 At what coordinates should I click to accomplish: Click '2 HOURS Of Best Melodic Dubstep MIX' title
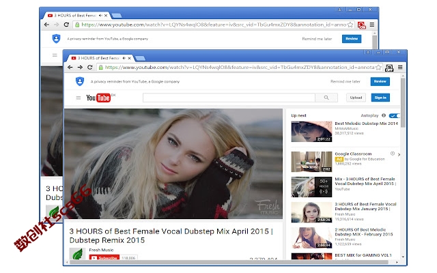click(364, 232)
